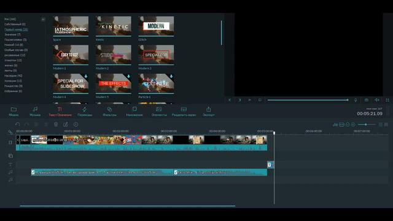Click the circular clock icon in timeline toolbar
The width and height of the screenshot is (393, 221).
(x=76, y=124)
